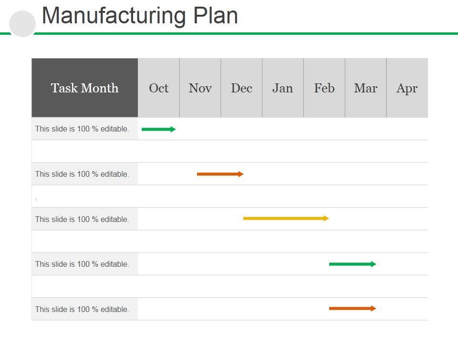Select the green arrow in the fourth task row
Viewport: 458px width, 343px height.
pyautogui.click(x=352, y=264)
